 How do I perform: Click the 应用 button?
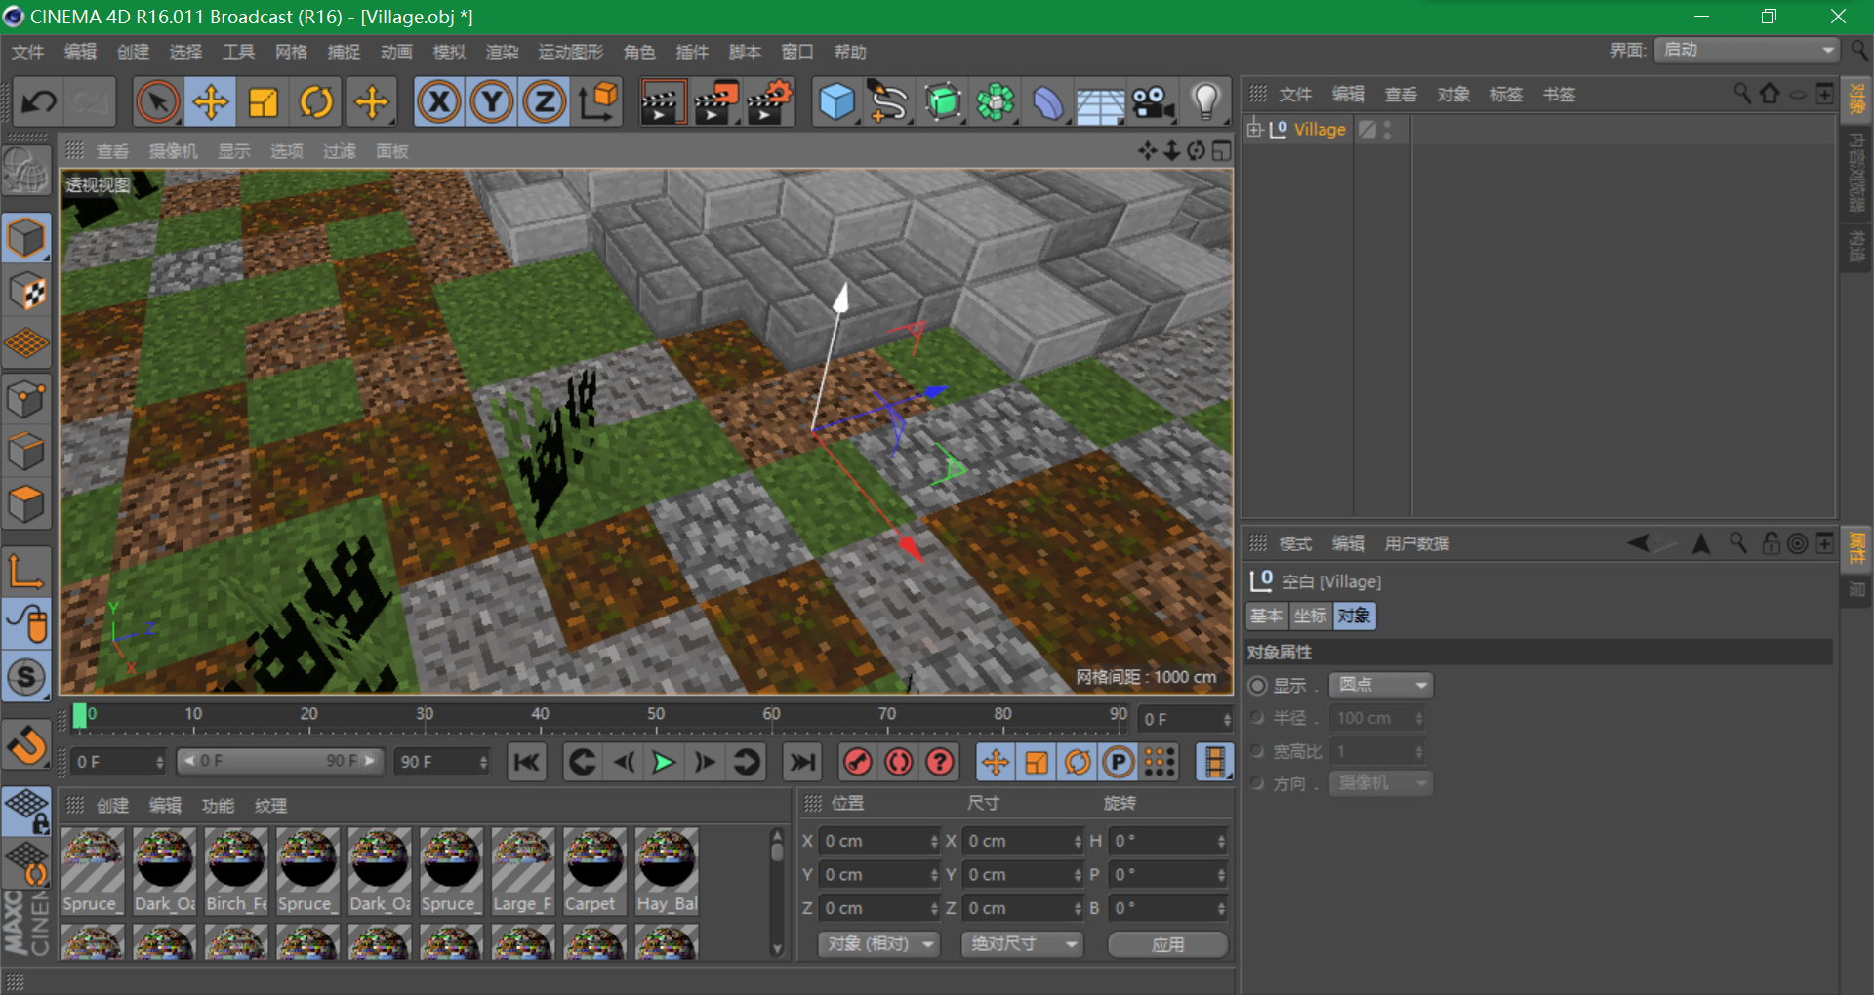[1168, 944]
